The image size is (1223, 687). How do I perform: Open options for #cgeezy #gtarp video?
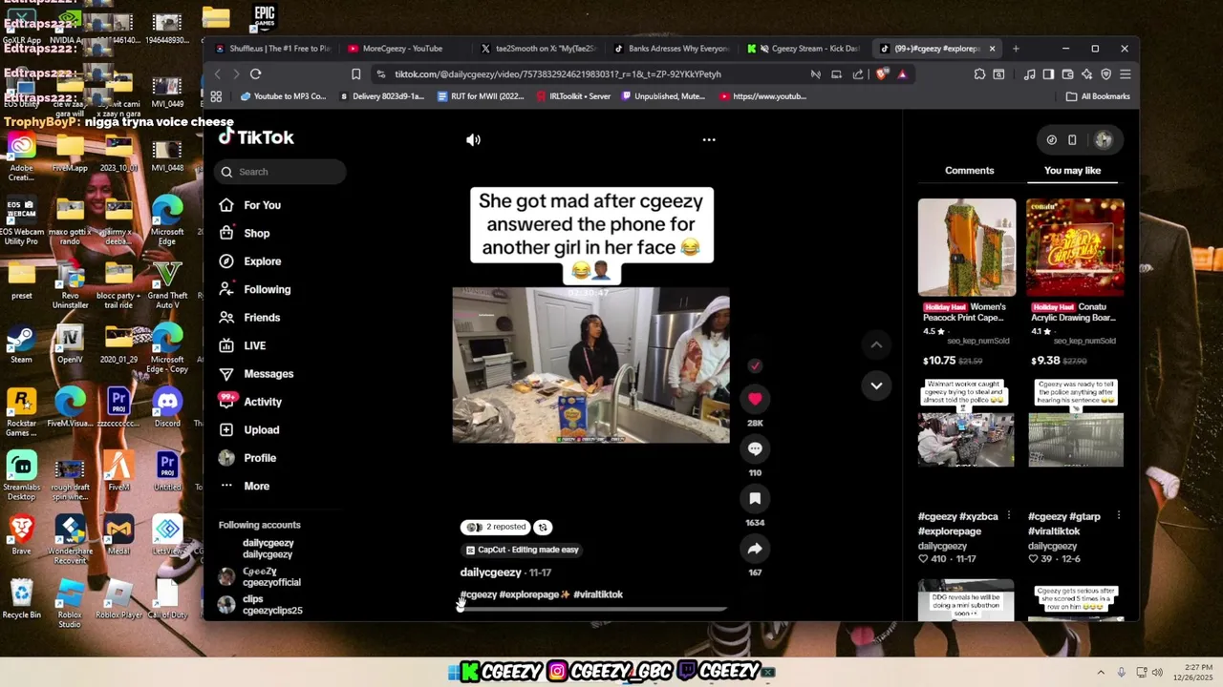1118,515
